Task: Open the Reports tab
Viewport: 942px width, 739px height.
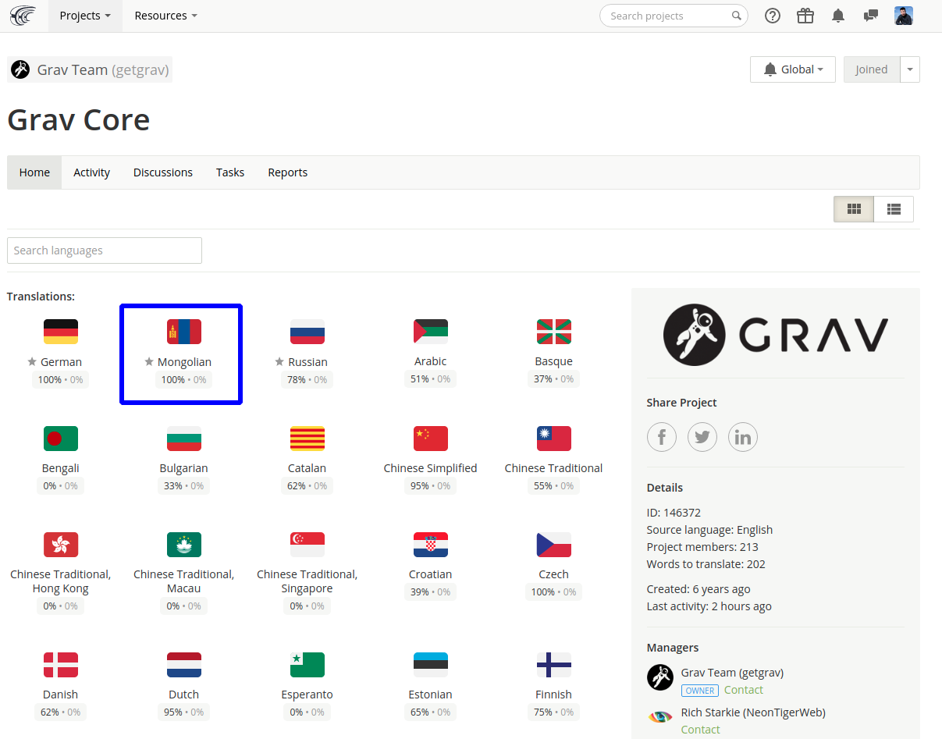Action: 288,172
